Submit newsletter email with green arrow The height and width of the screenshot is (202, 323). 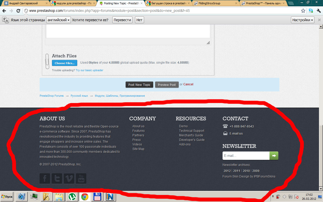[x=274, y=156]
